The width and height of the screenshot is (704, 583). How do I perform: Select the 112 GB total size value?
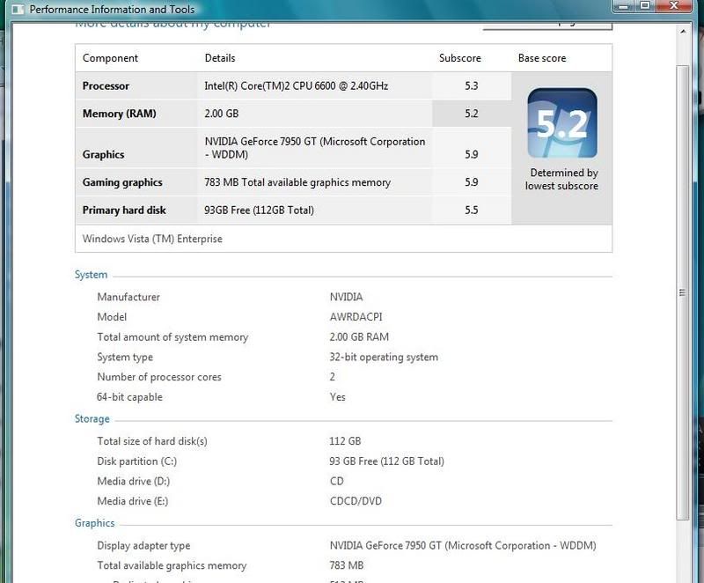[345, 441]
